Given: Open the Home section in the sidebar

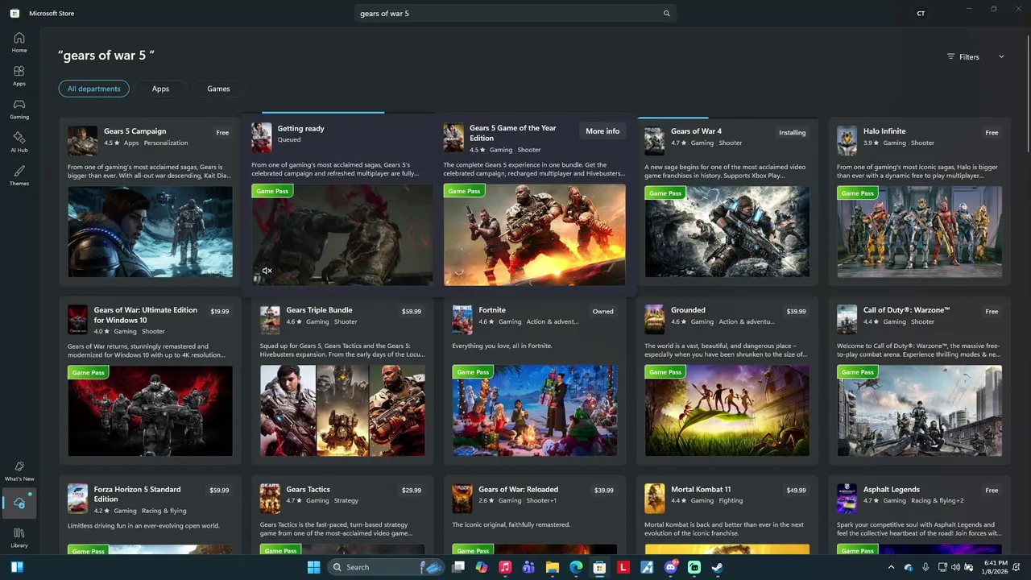Looking at the screenshot, I should point(19,43).
